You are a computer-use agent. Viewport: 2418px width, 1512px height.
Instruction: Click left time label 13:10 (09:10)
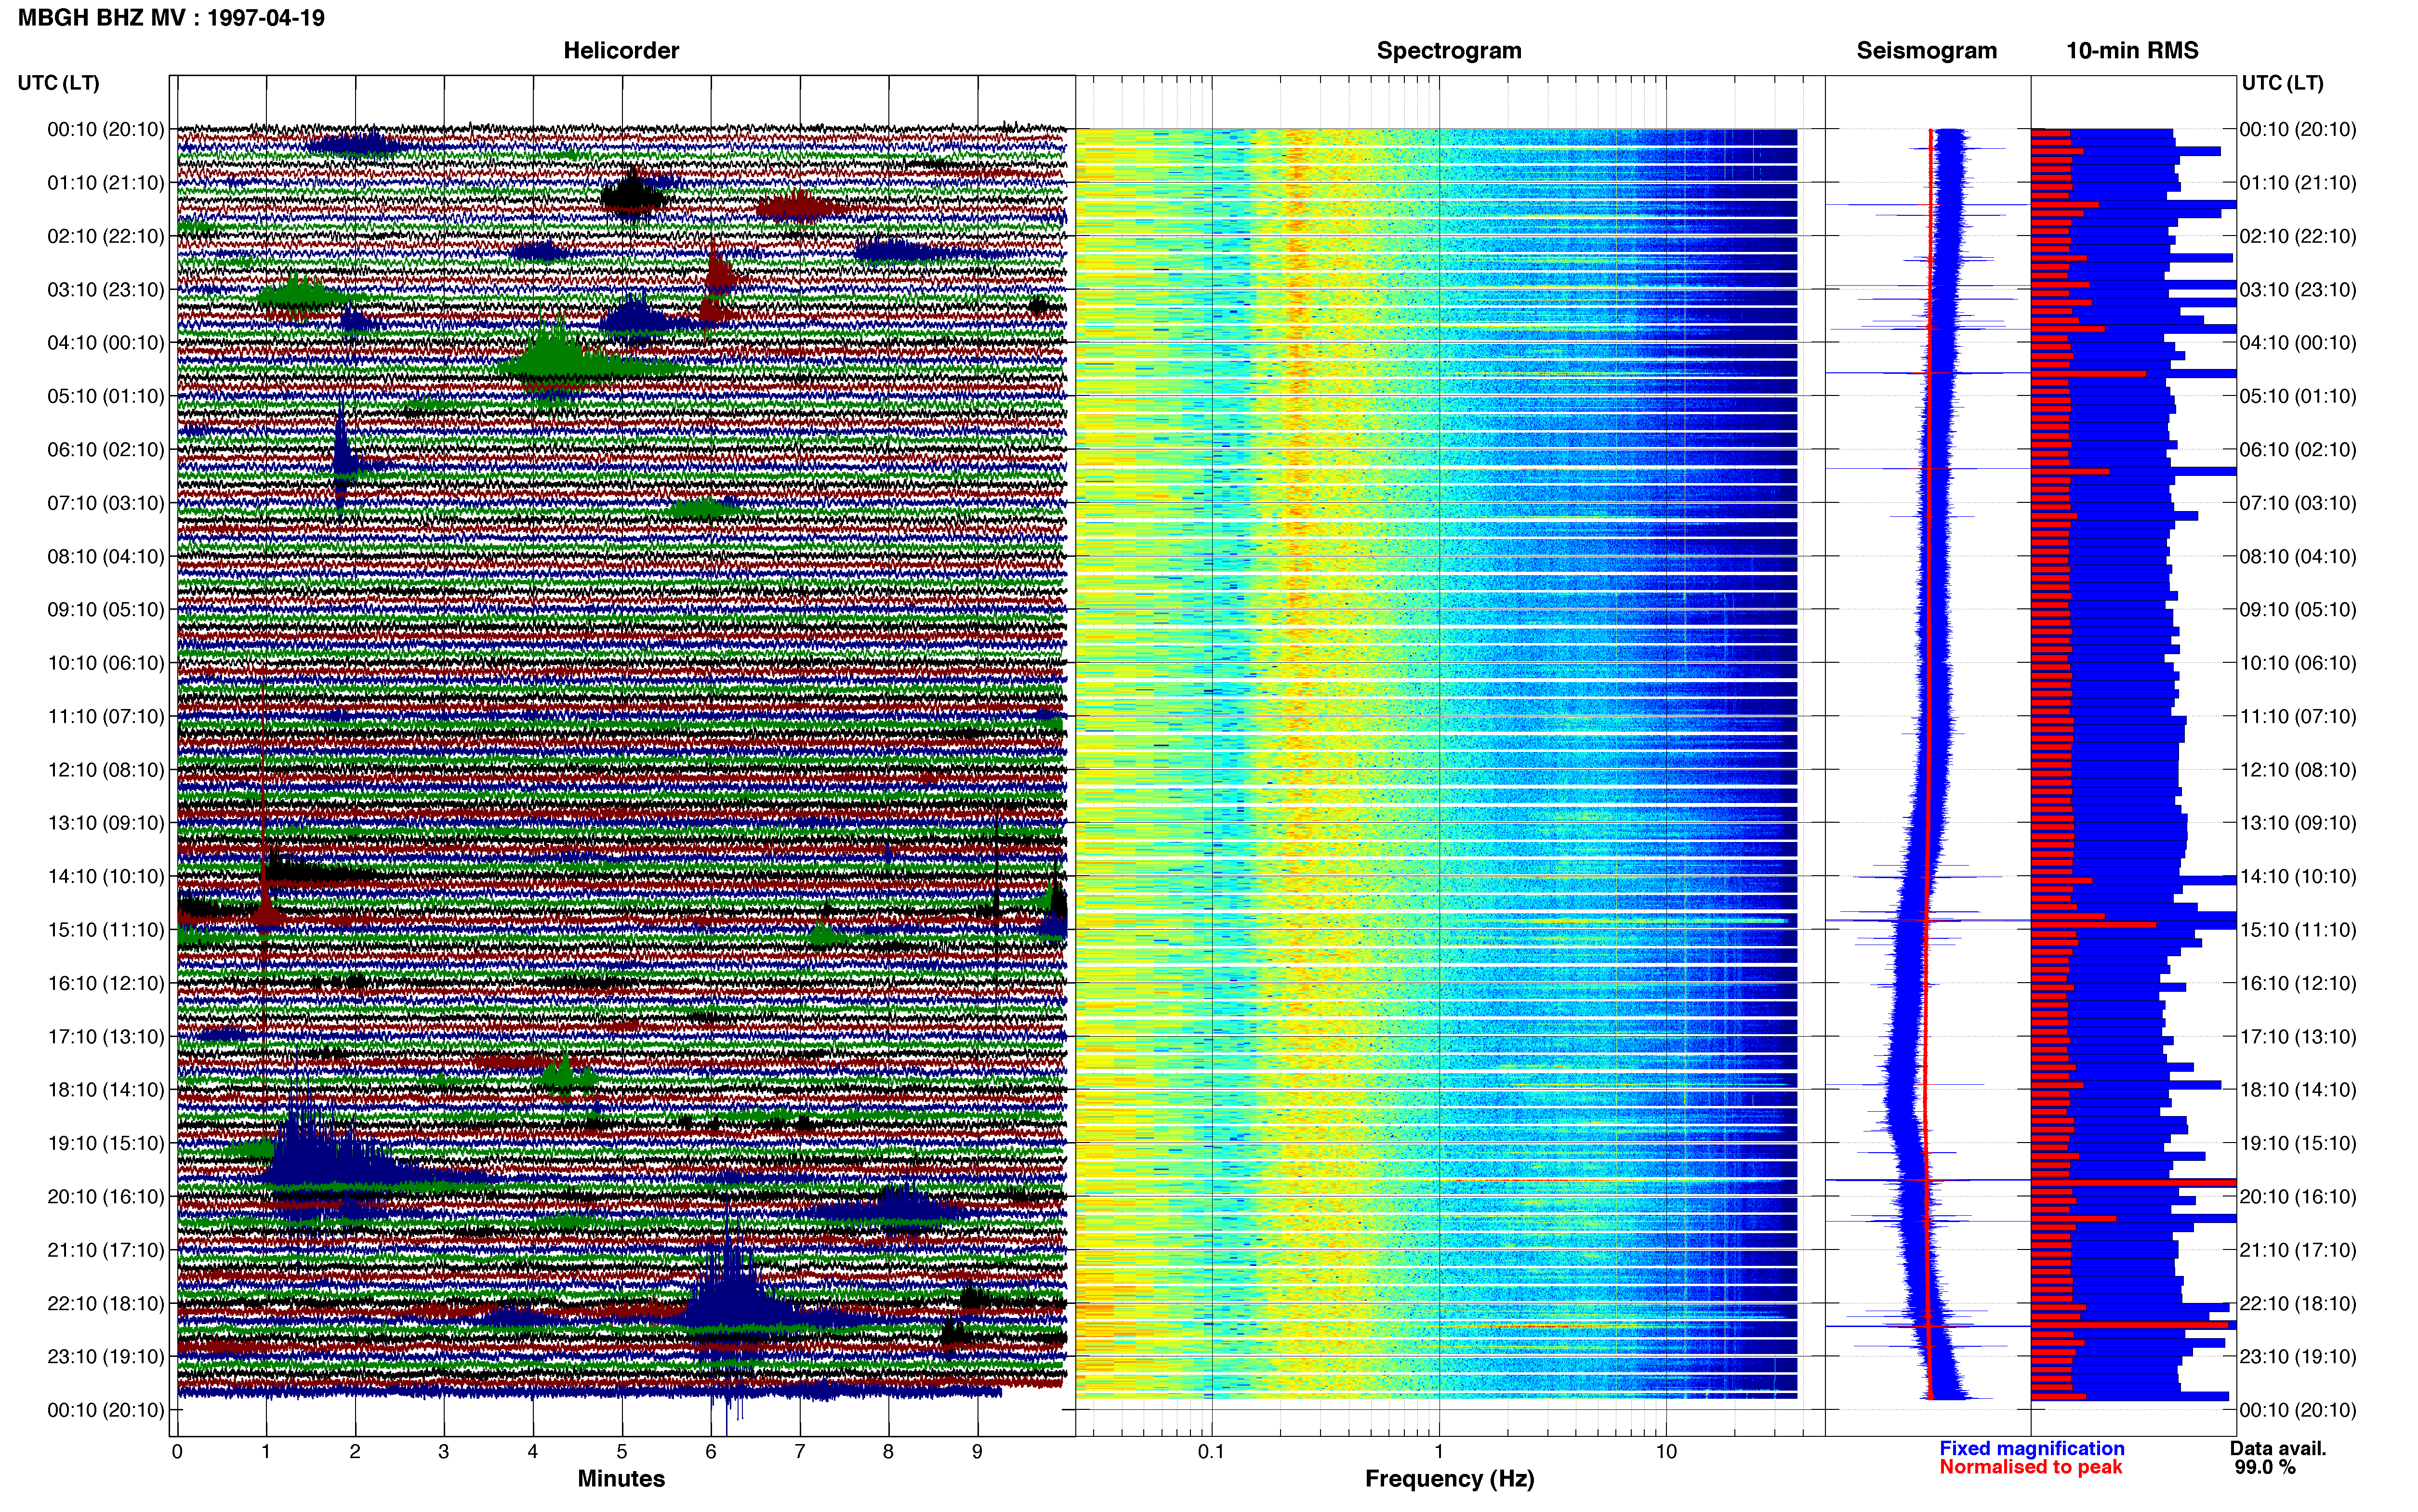point(106,823)
